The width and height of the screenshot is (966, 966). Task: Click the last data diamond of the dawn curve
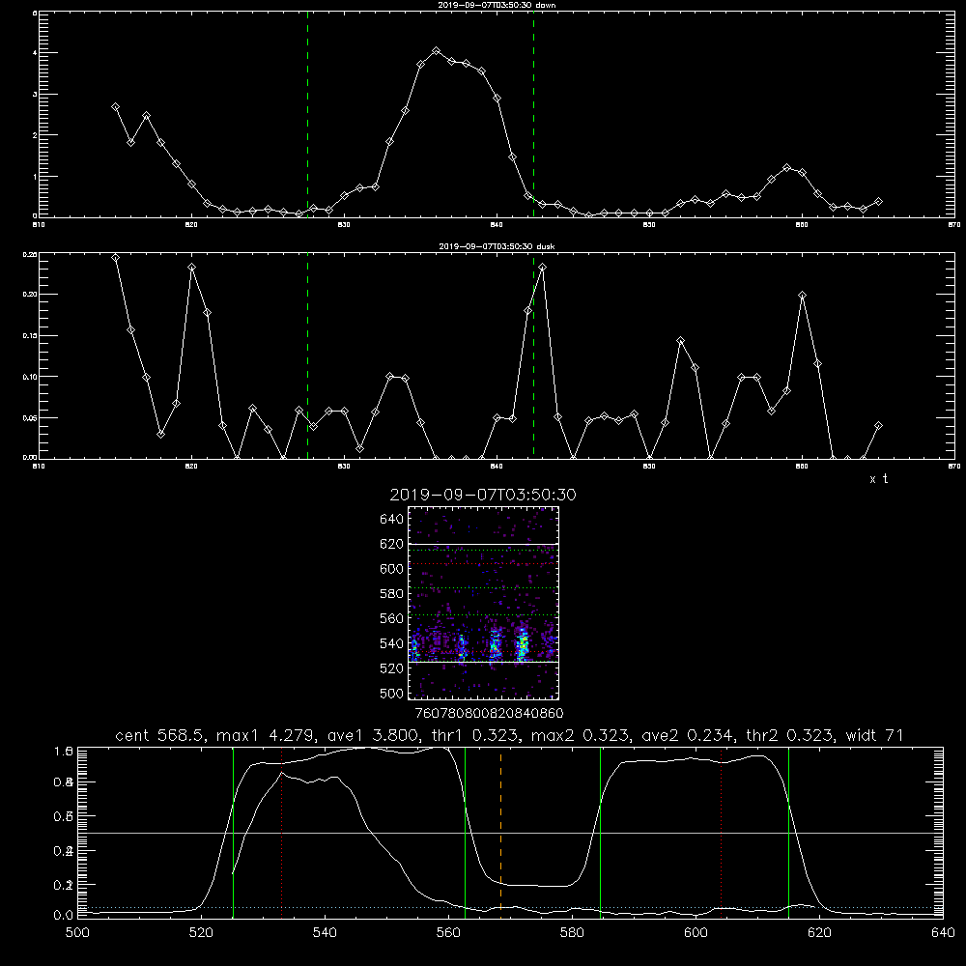pyautogui.click(x=878, y=202)
